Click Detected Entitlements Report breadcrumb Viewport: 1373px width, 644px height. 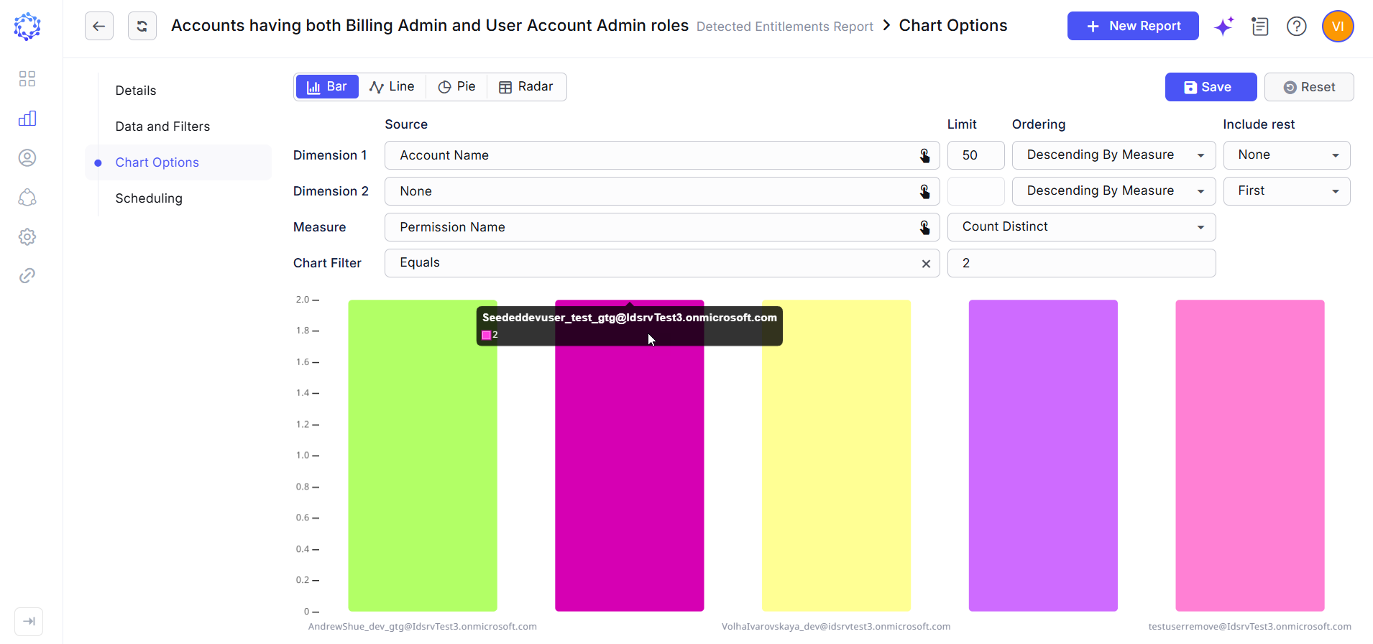(x=784, y=27)
